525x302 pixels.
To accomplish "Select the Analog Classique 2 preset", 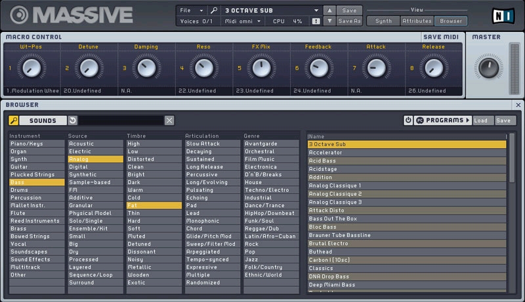I will pos(407,194).
